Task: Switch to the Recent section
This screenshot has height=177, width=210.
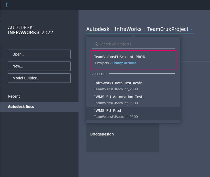Action: (x=14, y=96)
